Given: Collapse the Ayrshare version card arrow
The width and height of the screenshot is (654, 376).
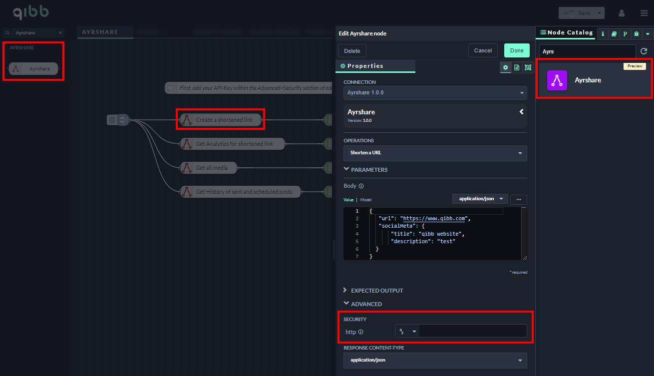Looking at the screenshot, I should 521,112.
